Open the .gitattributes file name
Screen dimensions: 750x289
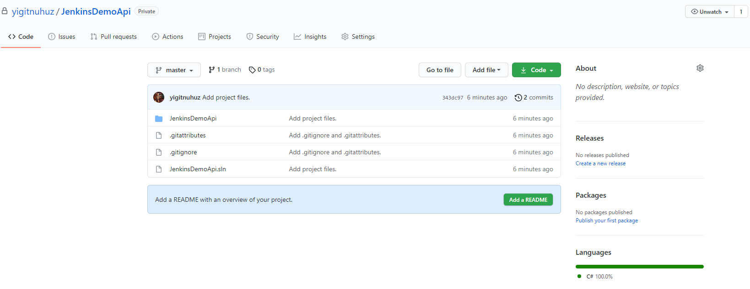pyautogui.click(x=188, y=135)
